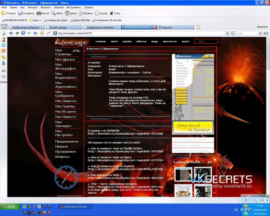Viewport: 270px width, 216px height.
Task: Open the Сообщество Opera bookmark
Action: [x=55, y=20]
